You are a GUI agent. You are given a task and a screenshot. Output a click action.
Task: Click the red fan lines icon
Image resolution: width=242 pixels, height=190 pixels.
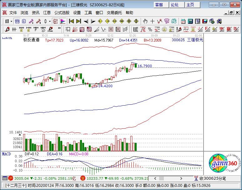(75, 29)
